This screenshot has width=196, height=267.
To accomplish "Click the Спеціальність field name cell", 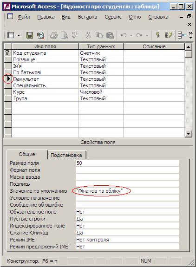I will pyautogui.click(x=45, y=85).
